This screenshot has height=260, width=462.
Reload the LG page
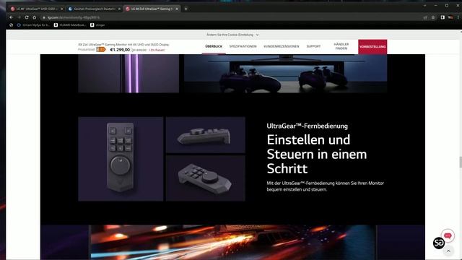(27, 17)
